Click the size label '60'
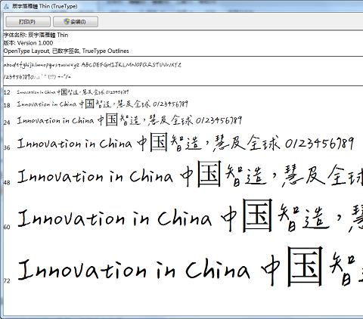This screenshot has height=319, width=363. point(7,228)
